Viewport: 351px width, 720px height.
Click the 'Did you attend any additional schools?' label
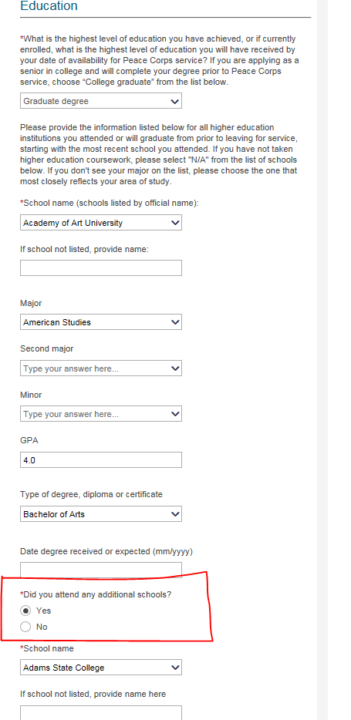[x=96, y=594]
